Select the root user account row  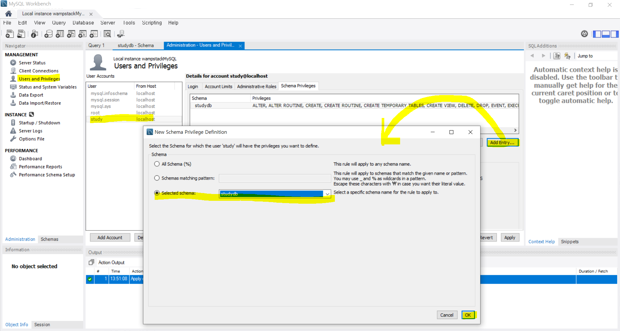pos(134,113)
